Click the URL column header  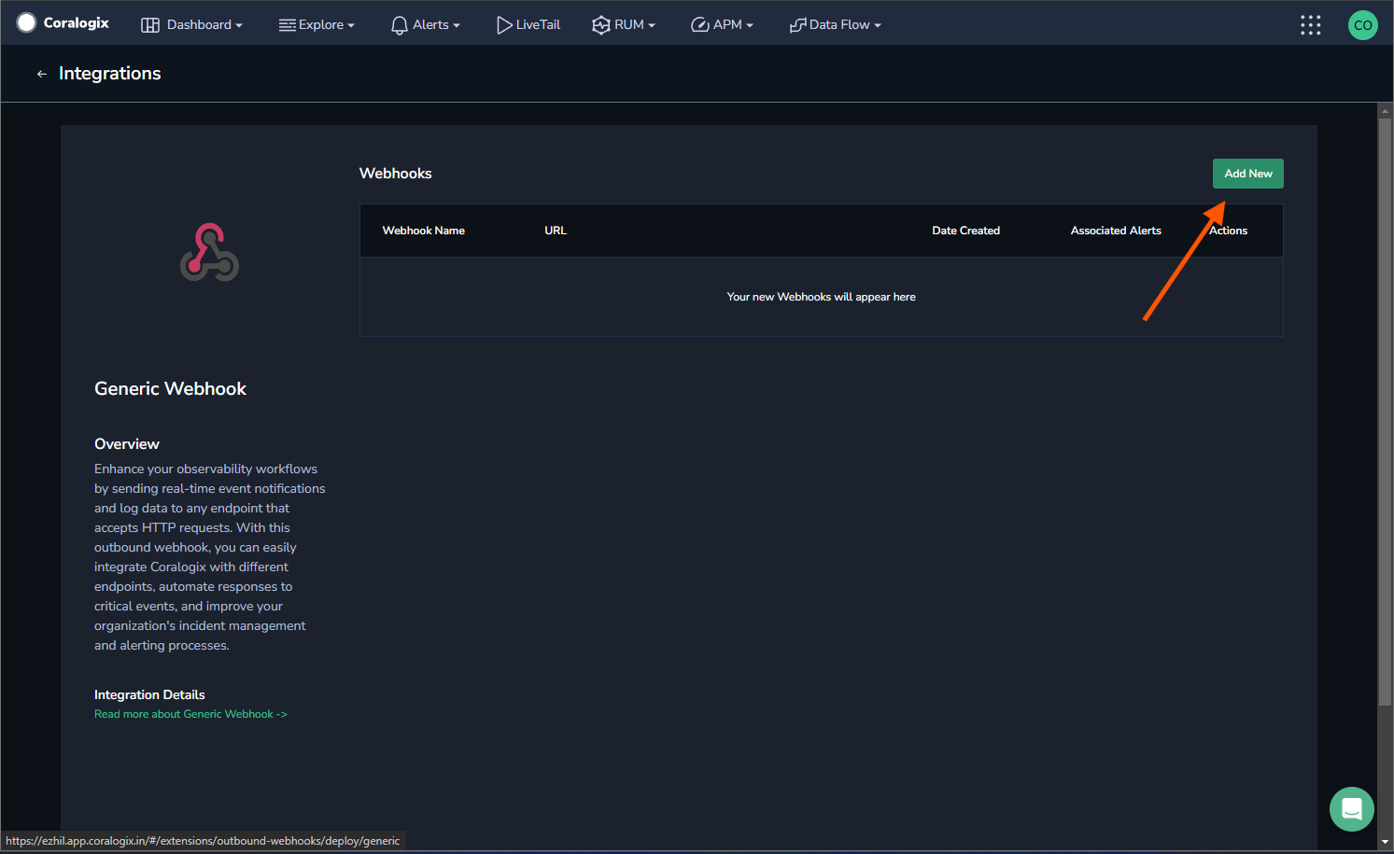coord(556,231)
